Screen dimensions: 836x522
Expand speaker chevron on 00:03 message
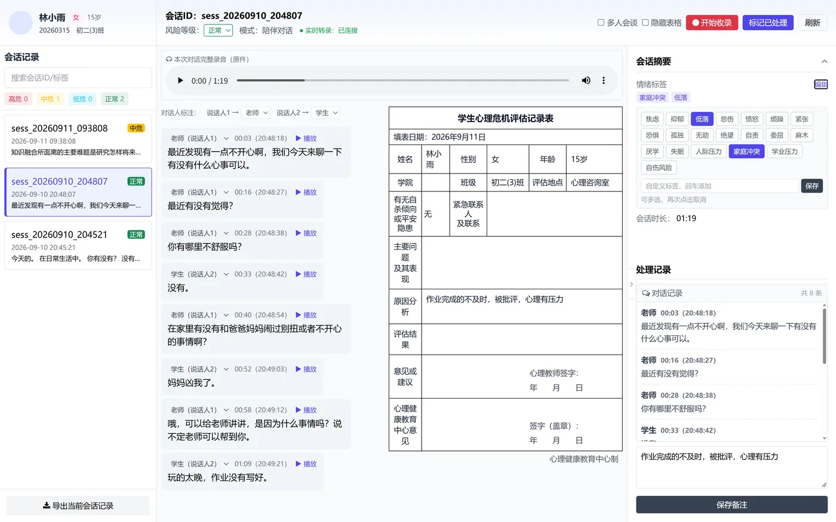(x=226, y=138)
